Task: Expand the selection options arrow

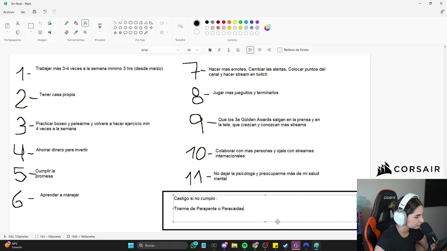Action: coord(31,32)
